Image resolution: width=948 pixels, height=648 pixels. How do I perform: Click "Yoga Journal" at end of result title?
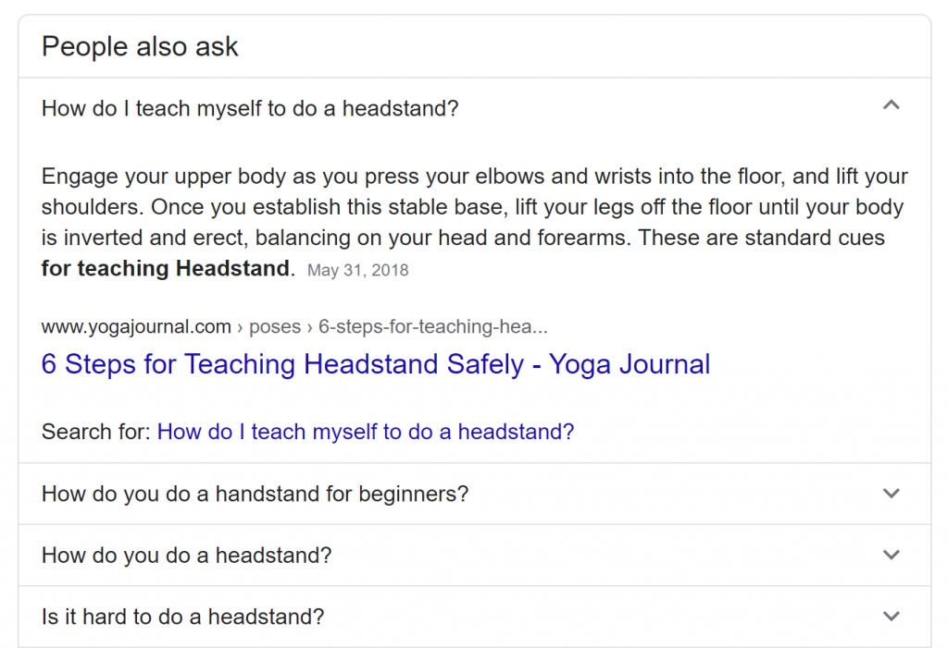630,364
